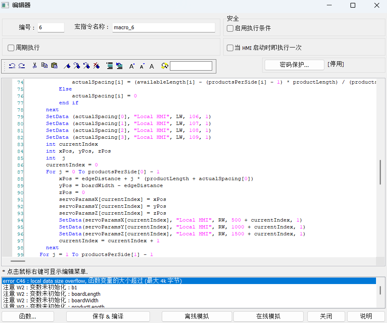Image resolution: width=387 pixels, height=323 pixels.
Task: Click the Undo icon in editor toolbar
Action: click(12, 66)
